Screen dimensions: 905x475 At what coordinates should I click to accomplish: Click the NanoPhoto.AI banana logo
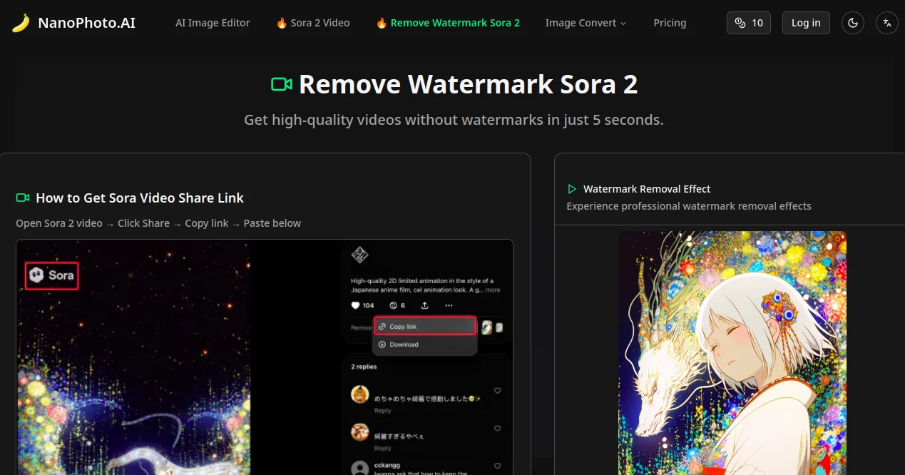[x=20, y=22]
